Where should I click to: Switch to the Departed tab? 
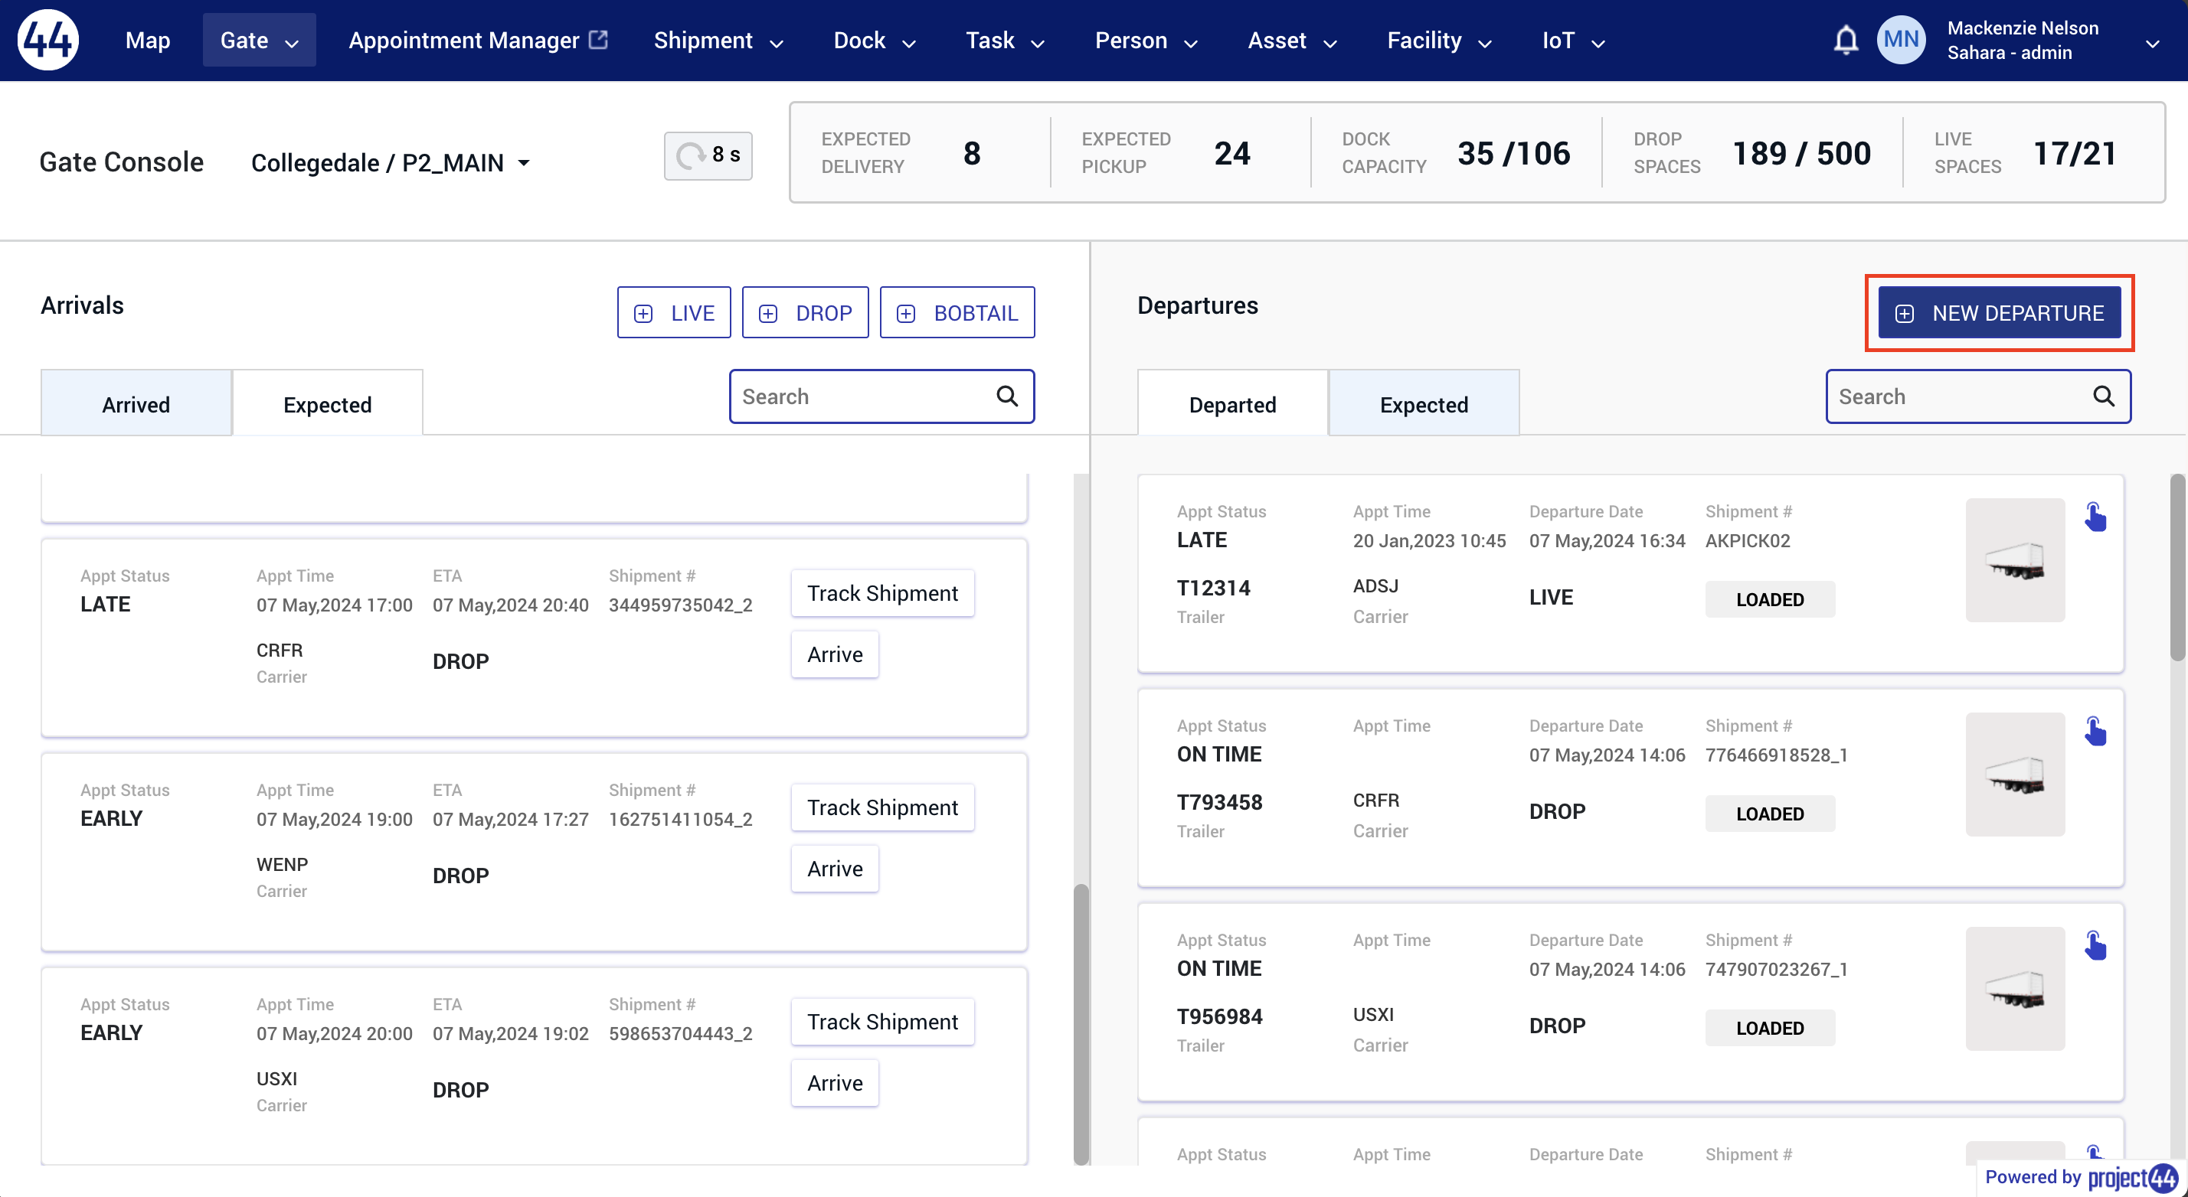coord(1232,404)
